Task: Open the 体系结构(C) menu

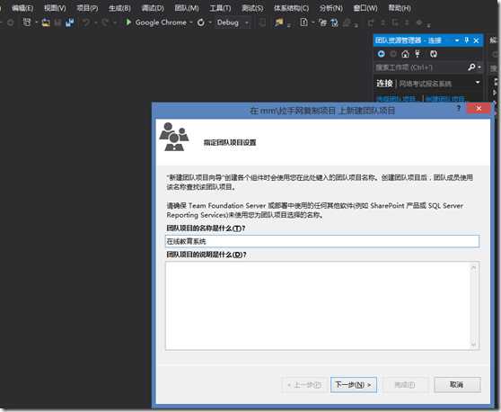Action: coord(292,8)
